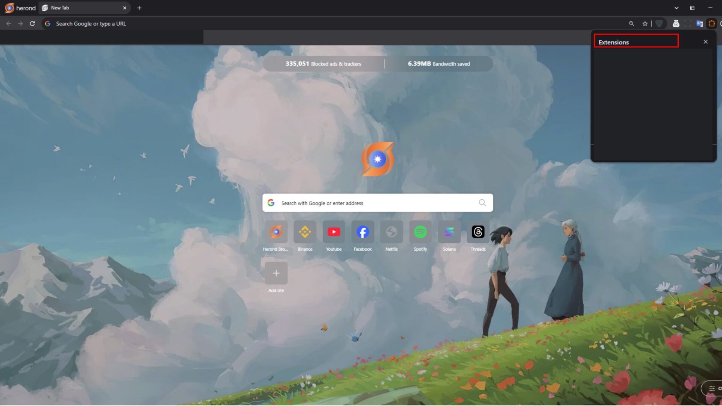Click the zoom magnifier icon in address bar
The image size is (722, 406).
pos(631,24)
